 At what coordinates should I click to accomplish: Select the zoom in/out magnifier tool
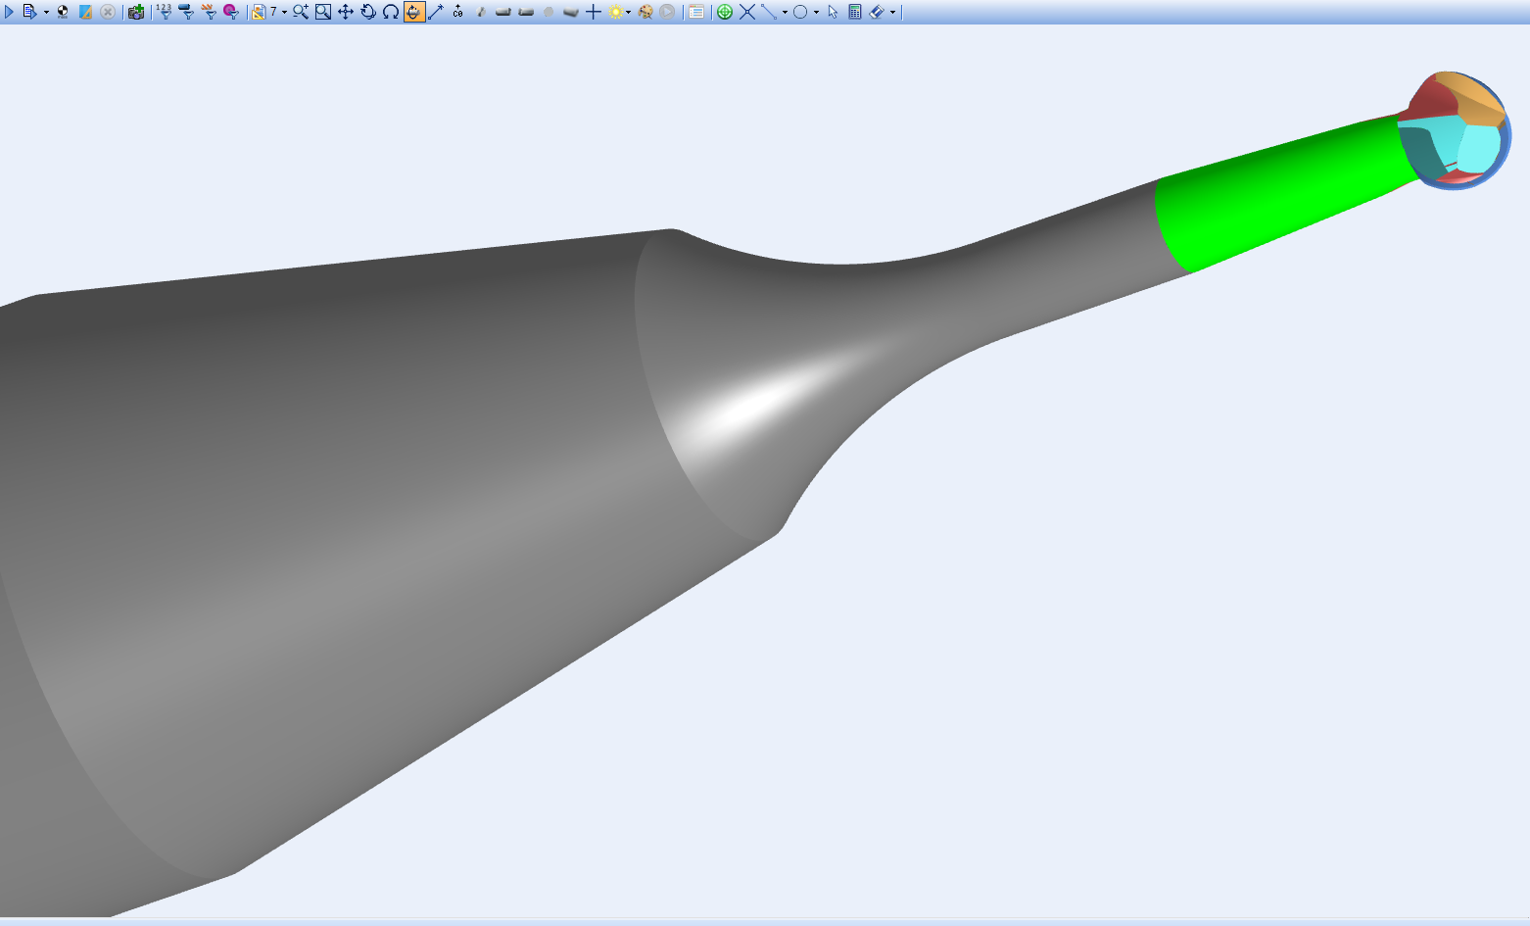pos(300,12)
